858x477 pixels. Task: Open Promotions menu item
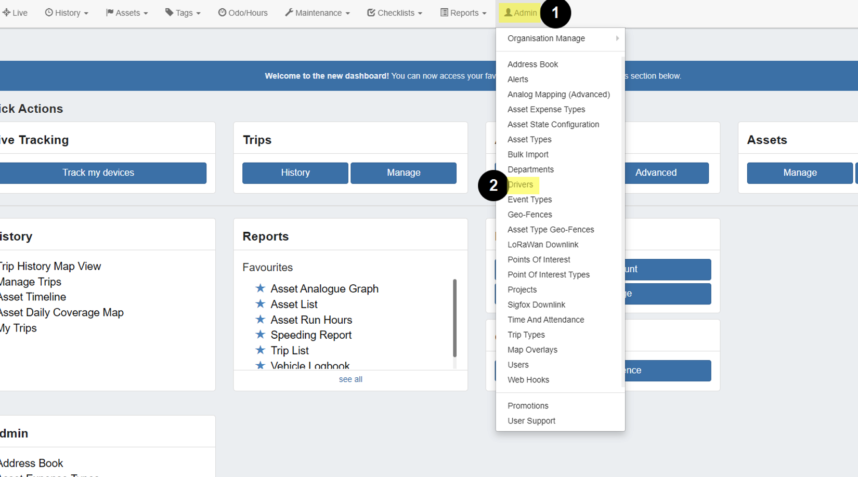(528, 406)
